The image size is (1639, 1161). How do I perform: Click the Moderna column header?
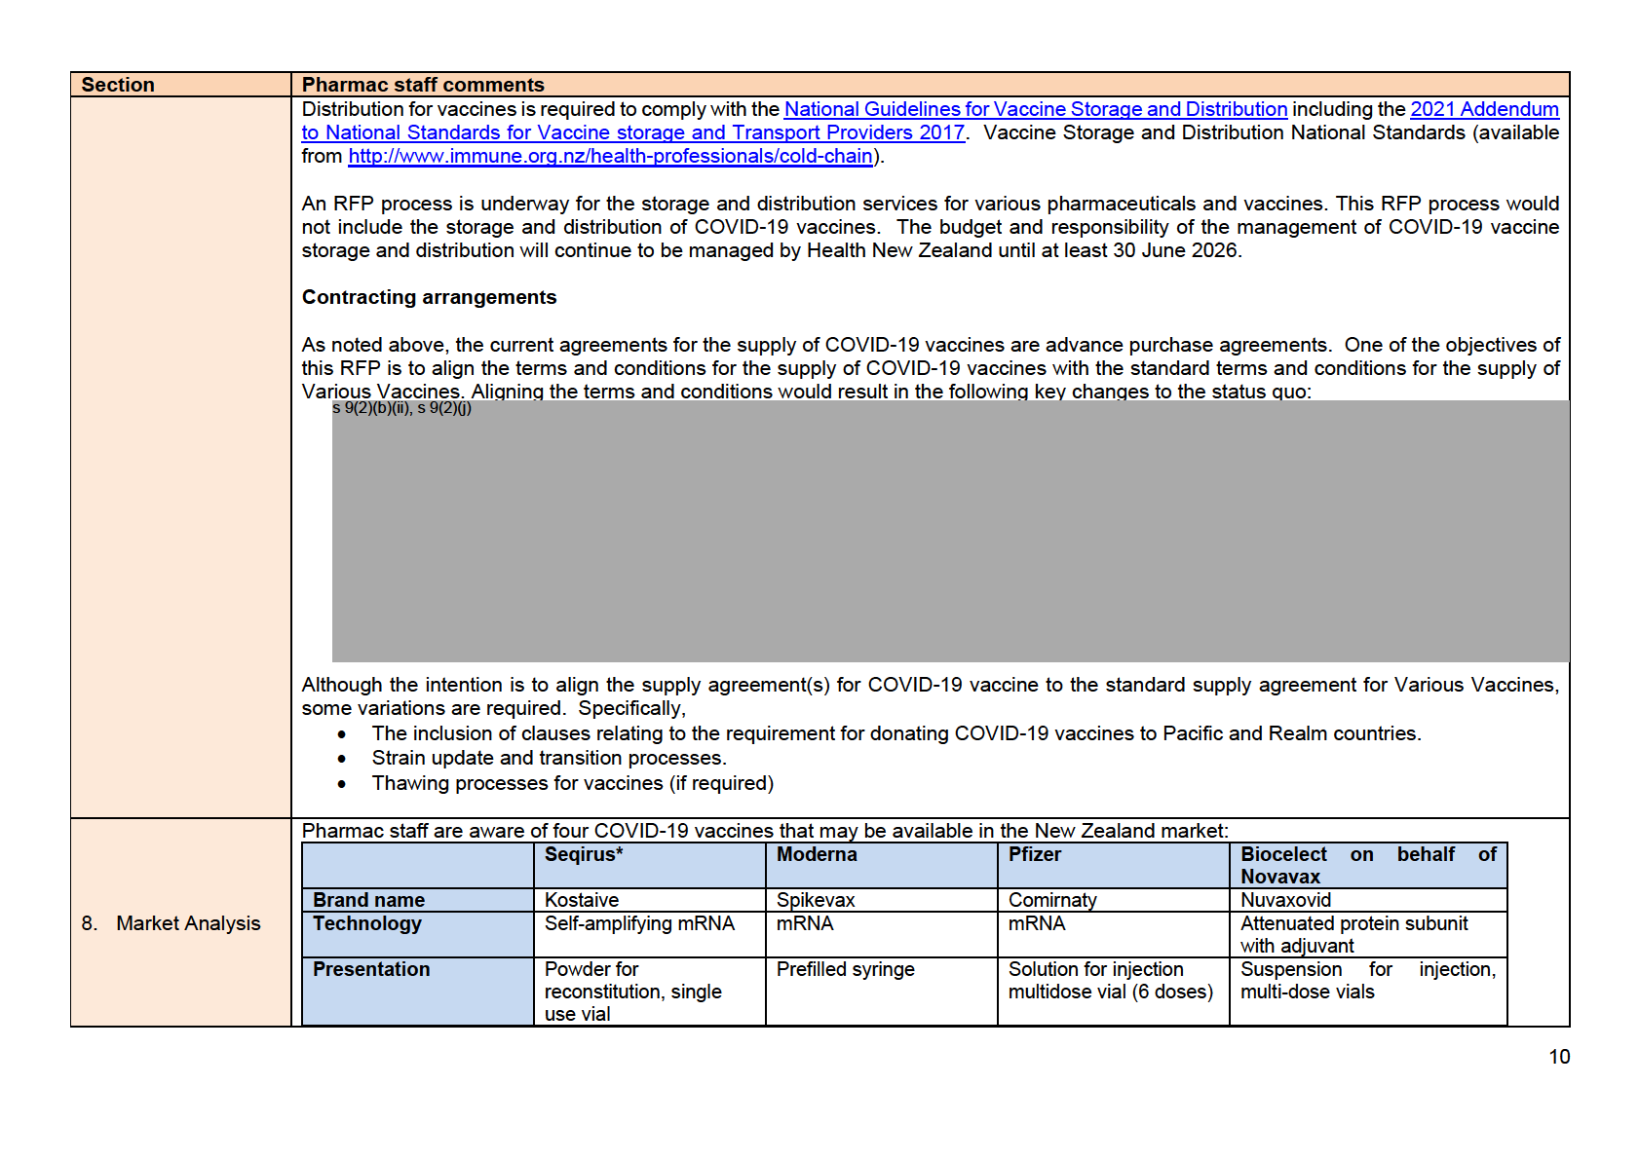(817, 854)
